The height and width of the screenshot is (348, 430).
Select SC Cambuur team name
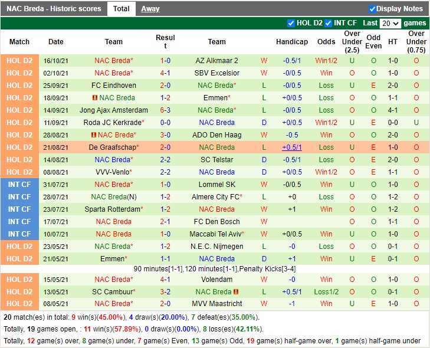point(113,292)
